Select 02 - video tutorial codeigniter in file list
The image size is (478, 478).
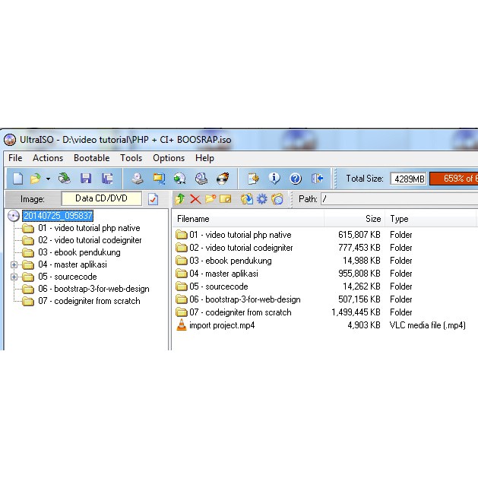click(241, 248)
